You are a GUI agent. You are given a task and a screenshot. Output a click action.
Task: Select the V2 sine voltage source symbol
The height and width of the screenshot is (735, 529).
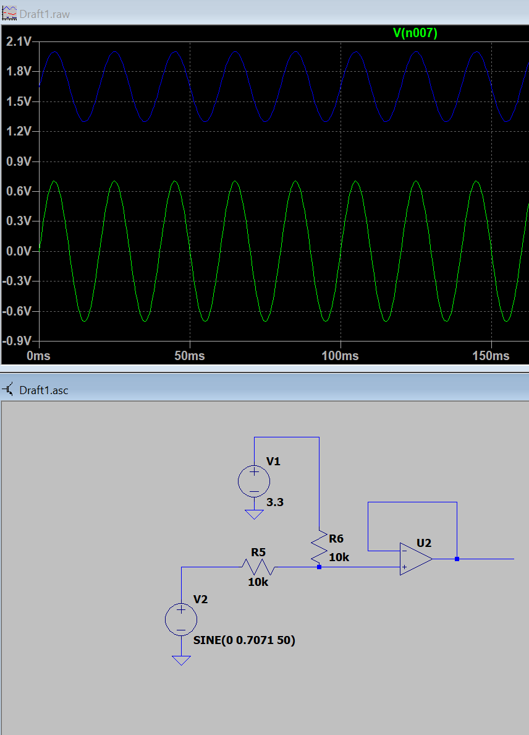[x=181, y=620]
